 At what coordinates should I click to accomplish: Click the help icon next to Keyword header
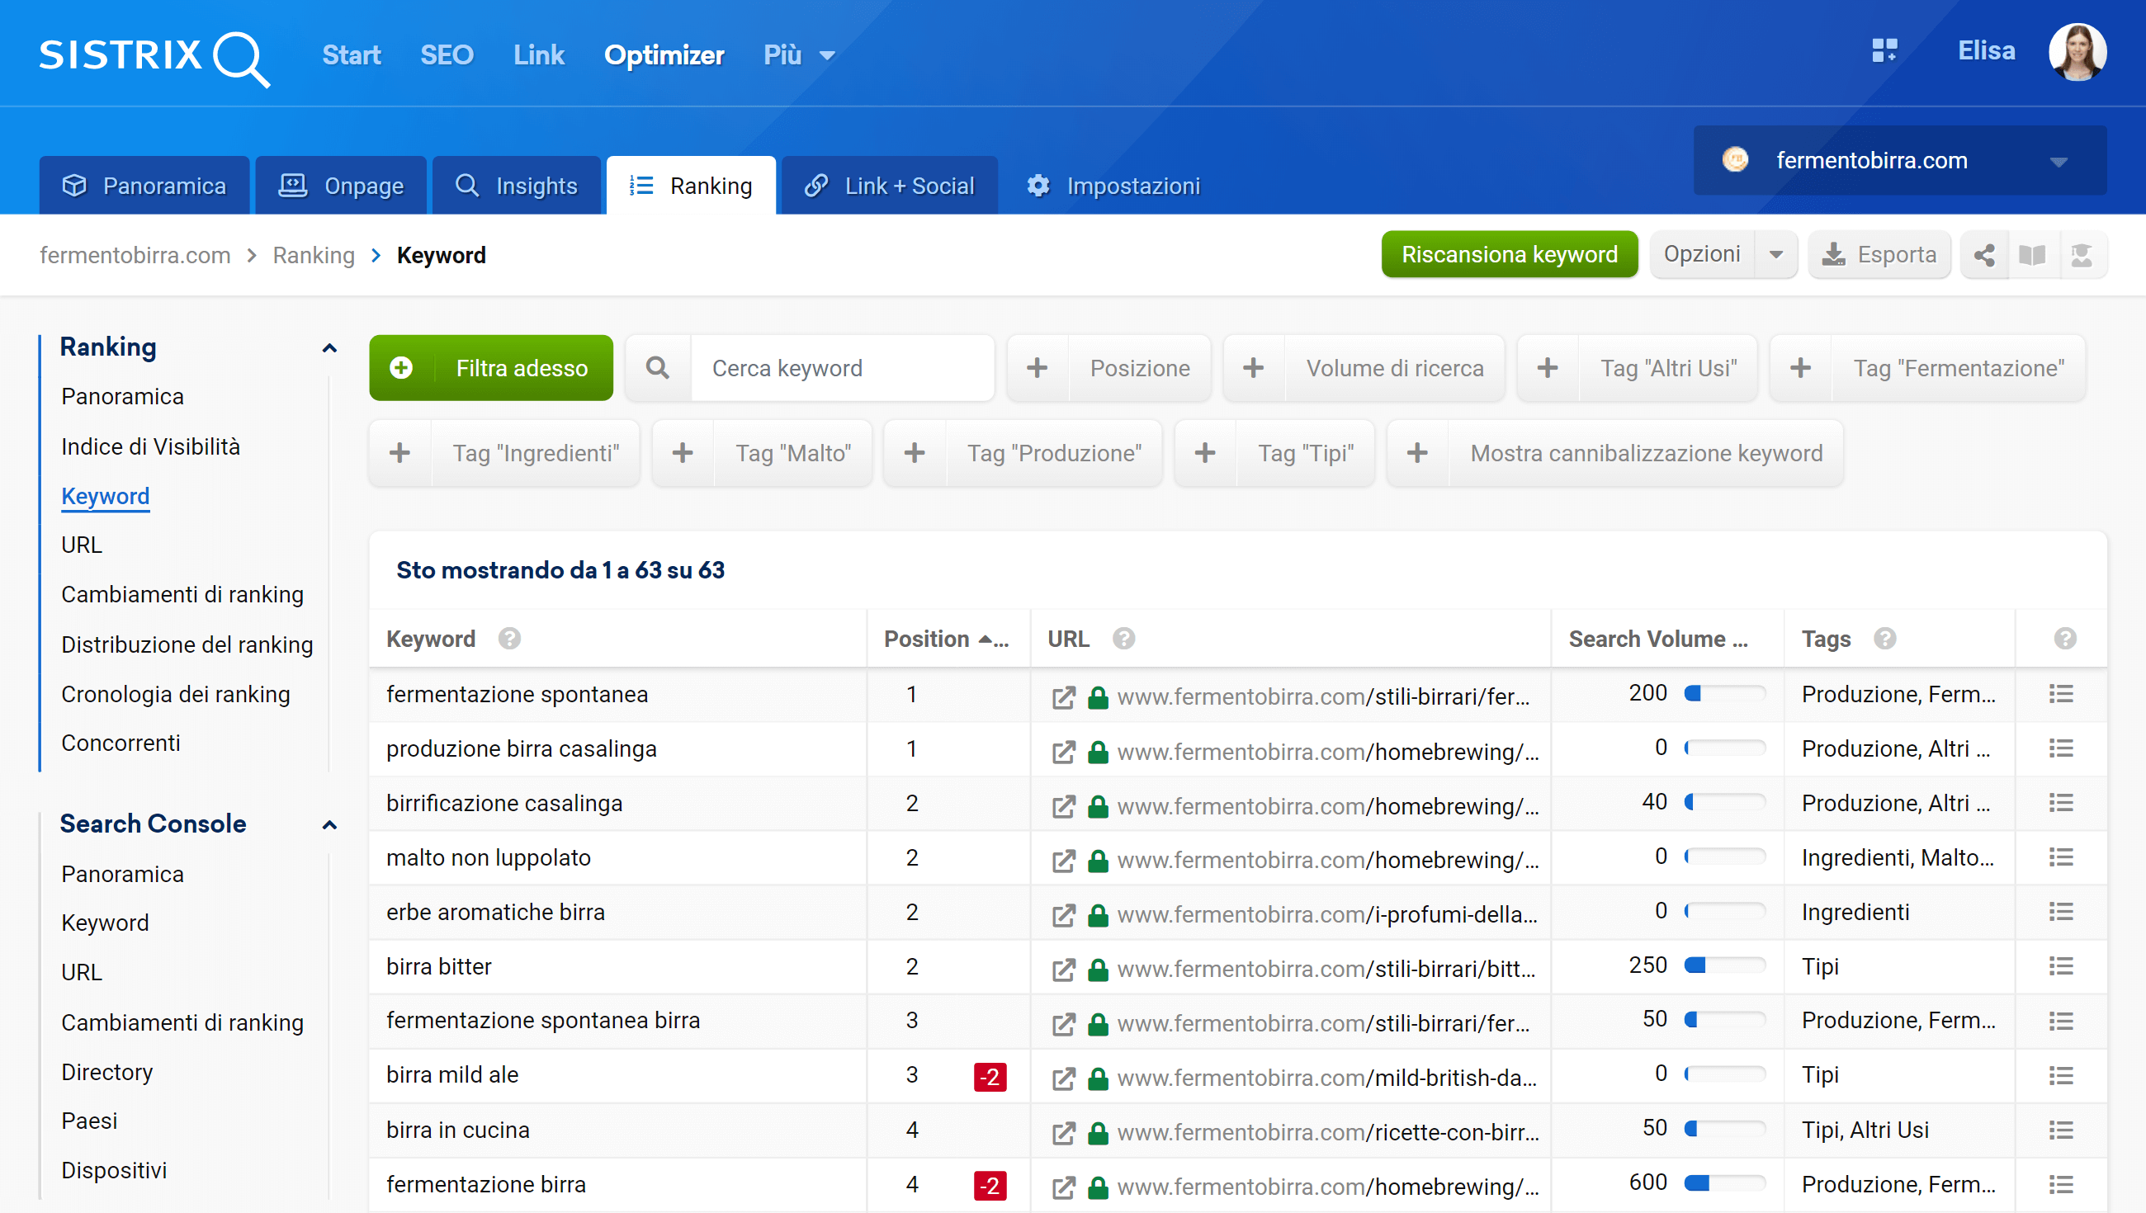[509, 639]
